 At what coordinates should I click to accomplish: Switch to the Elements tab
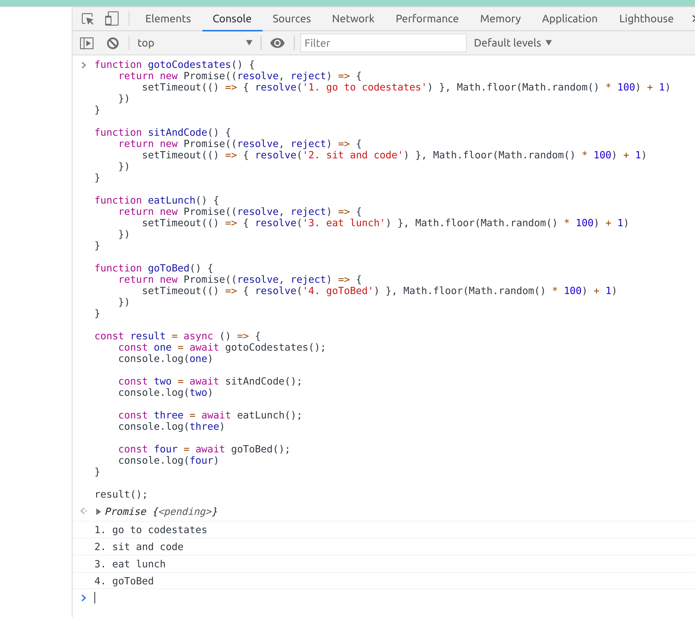coord(168,19)
